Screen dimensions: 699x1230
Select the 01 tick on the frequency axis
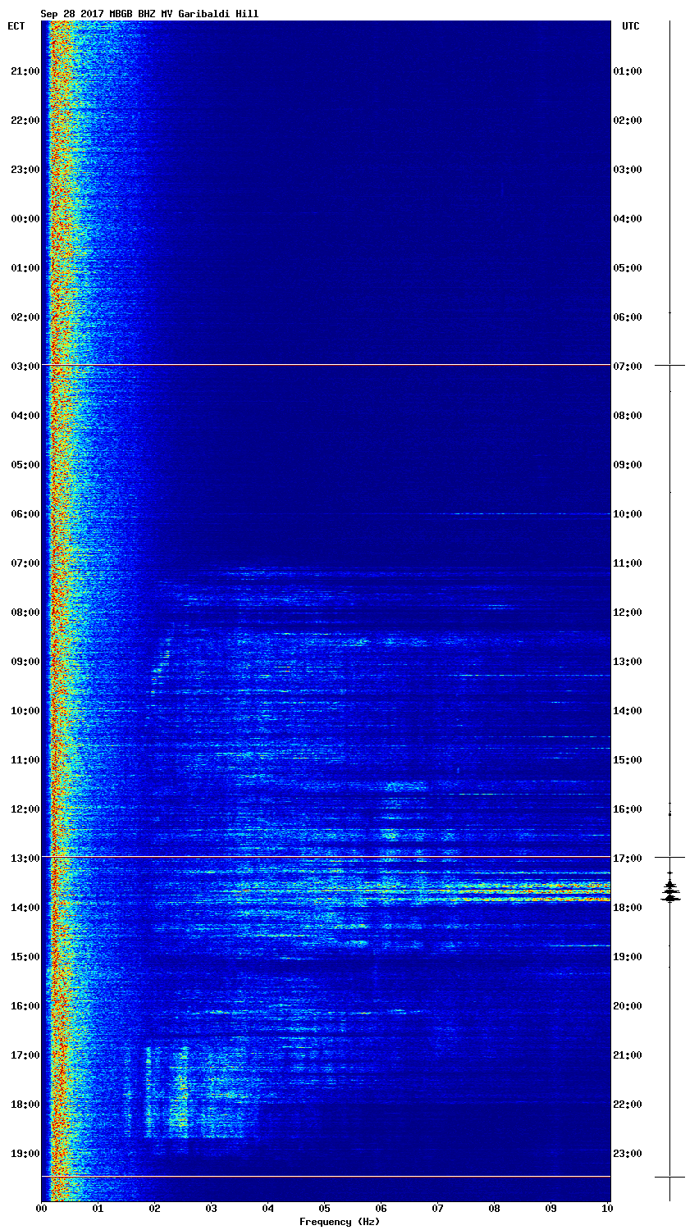(x=98, y=1209)
